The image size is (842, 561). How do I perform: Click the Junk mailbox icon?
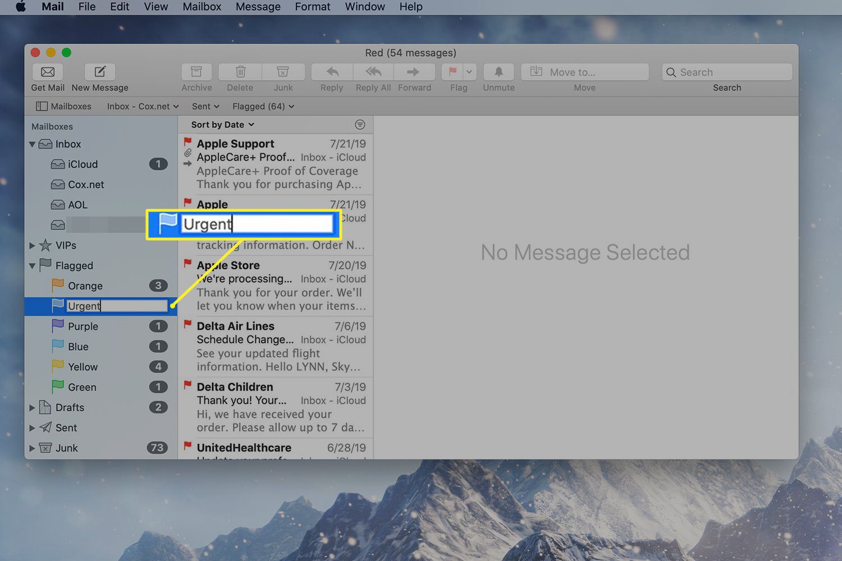coord(45,448)
